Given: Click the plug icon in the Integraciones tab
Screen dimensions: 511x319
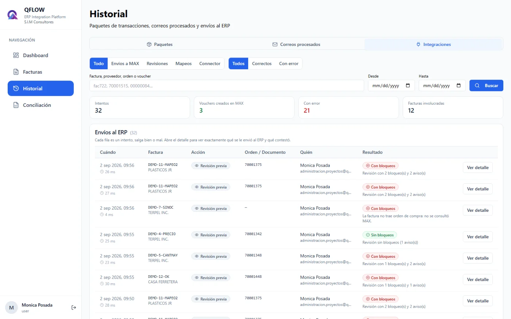Looking at the screenshot, I should pos(418,44).
